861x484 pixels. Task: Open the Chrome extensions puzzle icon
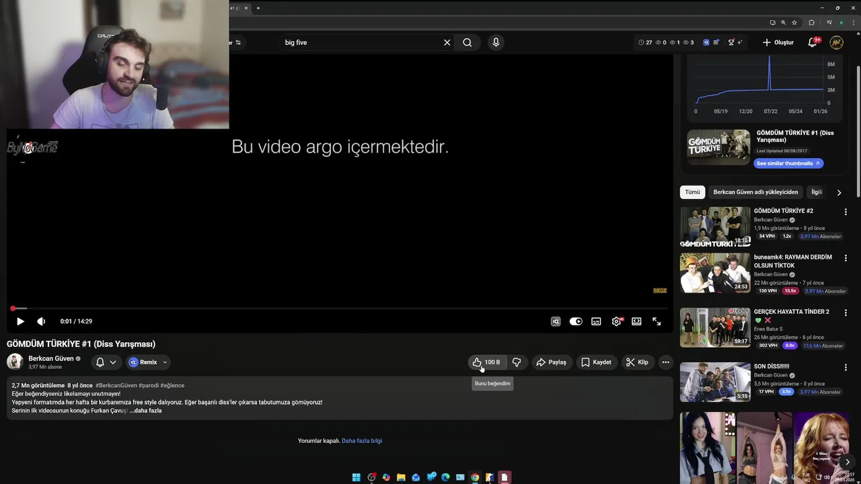[x=811, y=23]
